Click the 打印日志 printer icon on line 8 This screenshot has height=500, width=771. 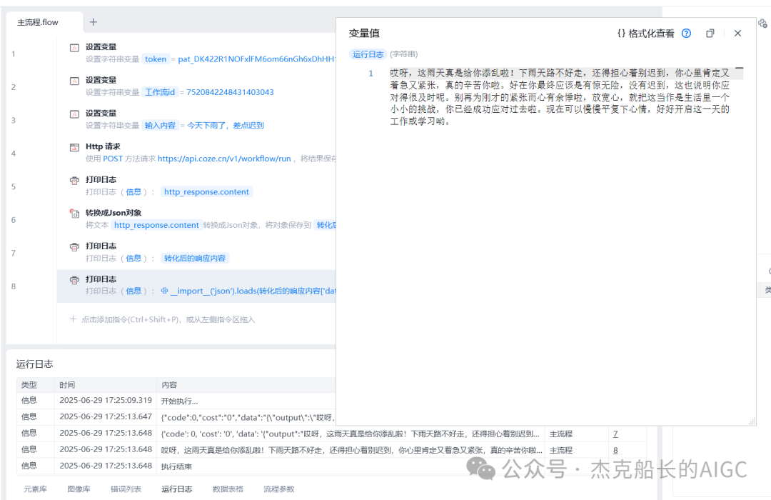[74, 280]
